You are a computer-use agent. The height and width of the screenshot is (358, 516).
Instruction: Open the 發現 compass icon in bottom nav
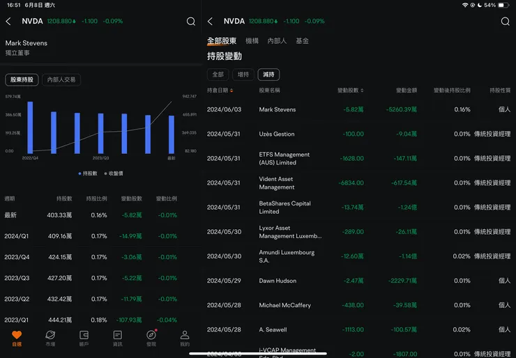(151, 338)
